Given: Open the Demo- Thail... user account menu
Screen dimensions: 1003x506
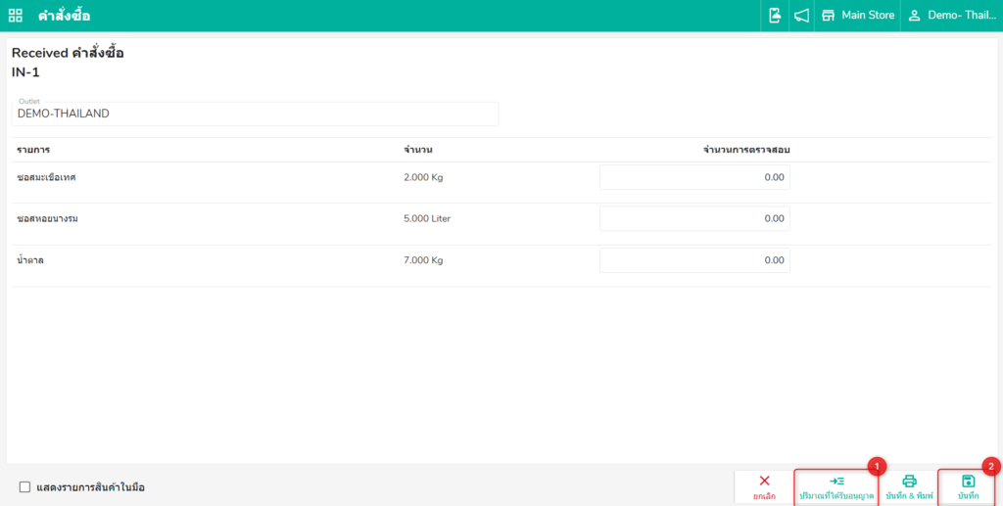Looking at the screenshot, I should click(952, 16).
